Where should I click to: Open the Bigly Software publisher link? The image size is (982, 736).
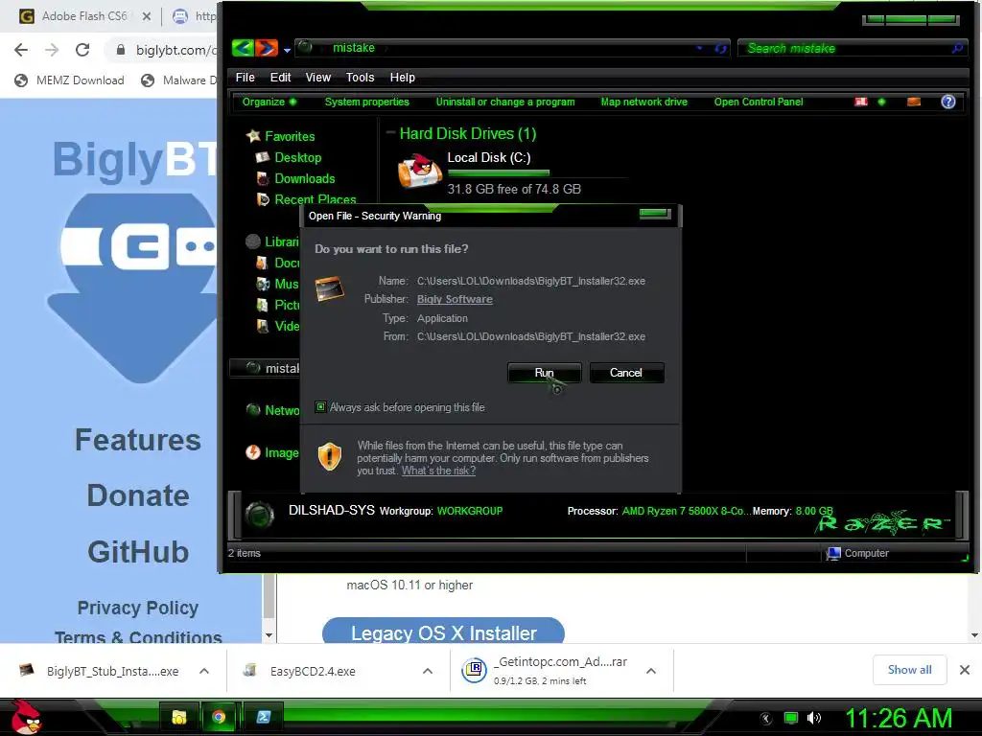(x=455, y=299)
